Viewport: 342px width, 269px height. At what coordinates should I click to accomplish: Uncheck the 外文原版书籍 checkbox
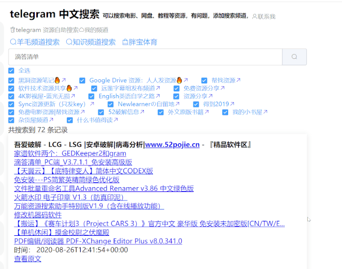click(160, 112)
